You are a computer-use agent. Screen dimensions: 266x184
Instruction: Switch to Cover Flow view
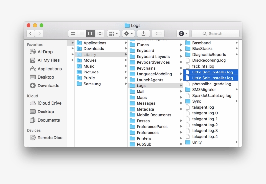point(100,33)
